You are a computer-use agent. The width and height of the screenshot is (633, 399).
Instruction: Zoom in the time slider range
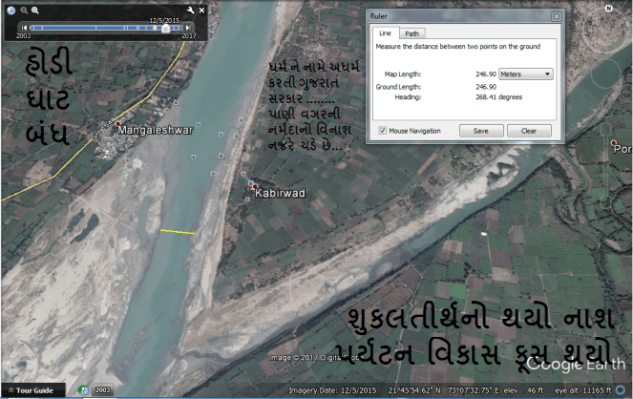pyautogui.click(x=35, y=10)
